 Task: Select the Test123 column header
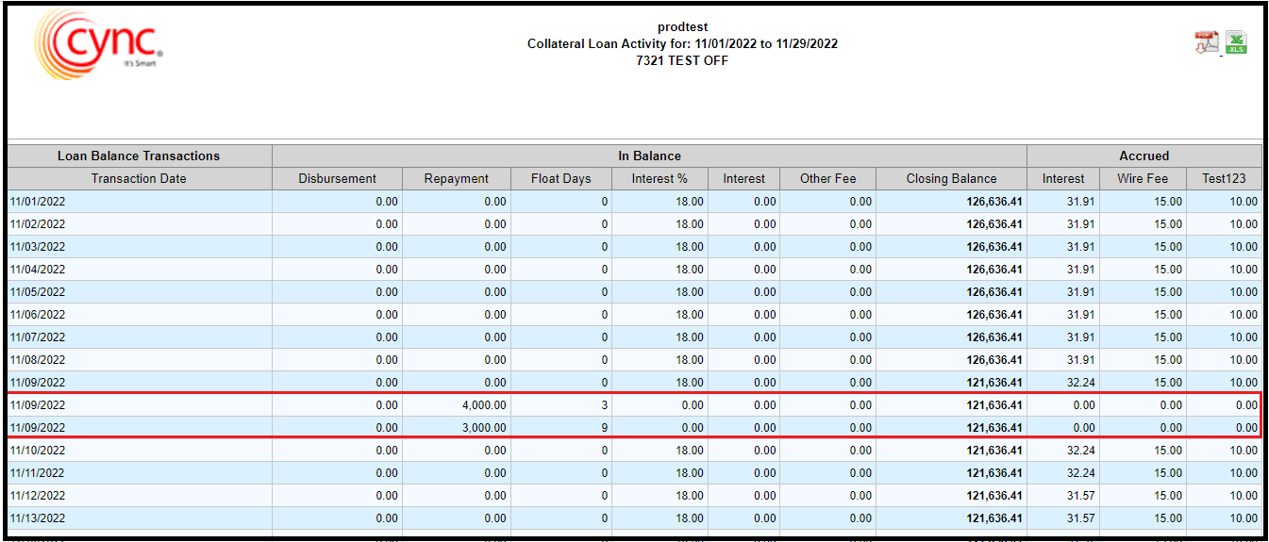(1224, 179)
